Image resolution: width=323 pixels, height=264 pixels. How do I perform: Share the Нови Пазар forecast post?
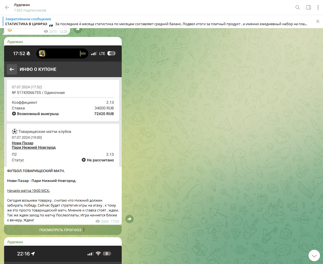pyautogui.click(x=130, y=219)
